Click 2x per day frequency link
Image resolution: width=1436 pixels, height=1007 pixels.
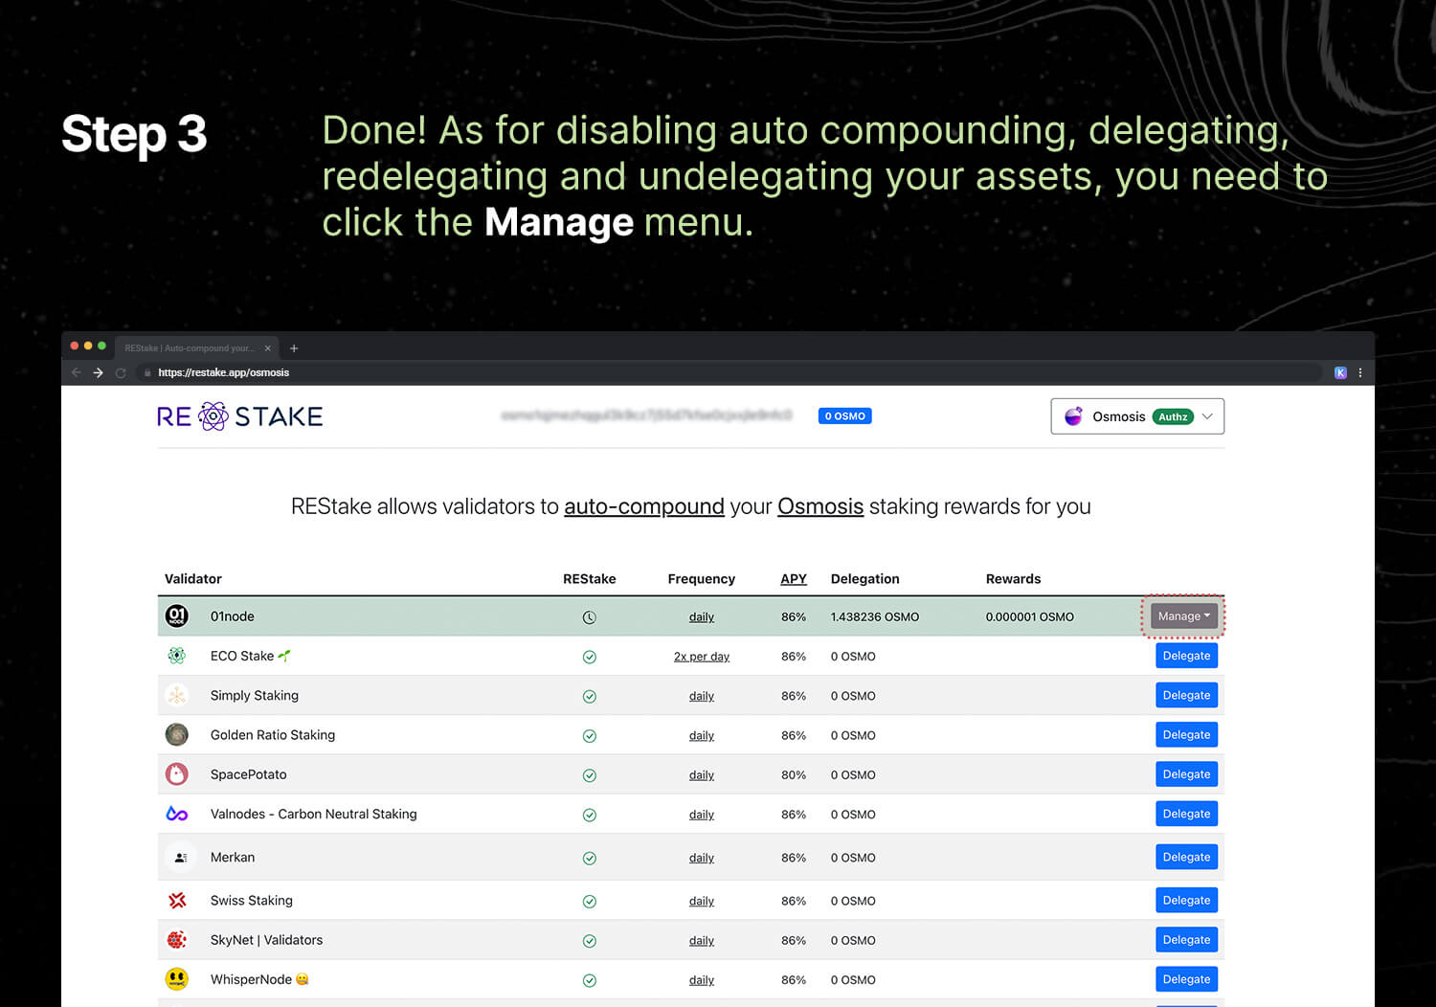tap(702, 657)
